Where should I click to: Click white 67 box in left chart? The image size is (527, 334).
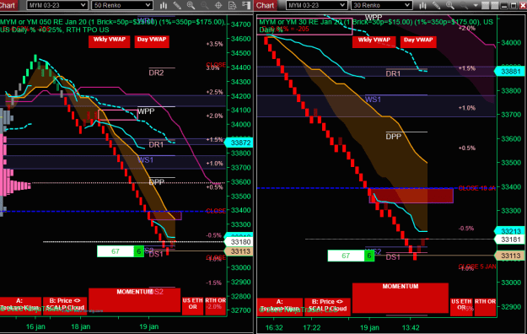point(116,251)
